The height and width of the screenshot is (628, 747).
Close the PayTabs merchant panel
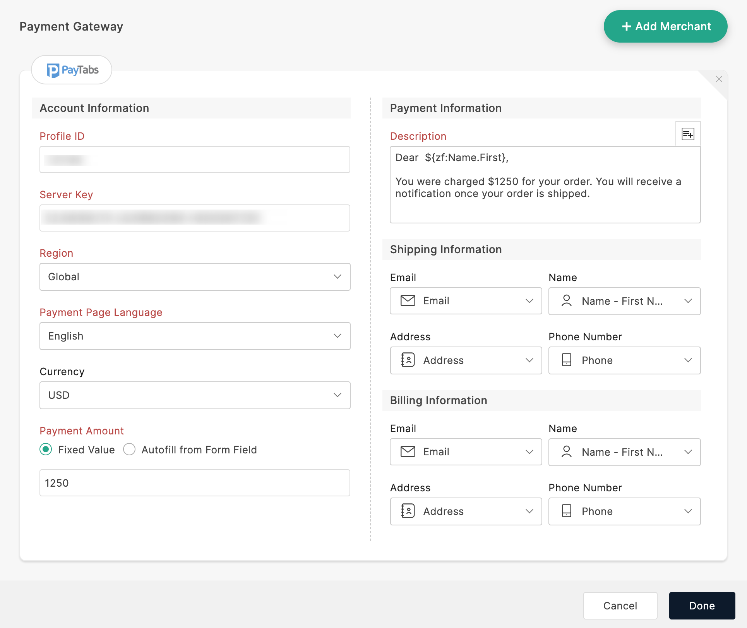tap(719, 79)
